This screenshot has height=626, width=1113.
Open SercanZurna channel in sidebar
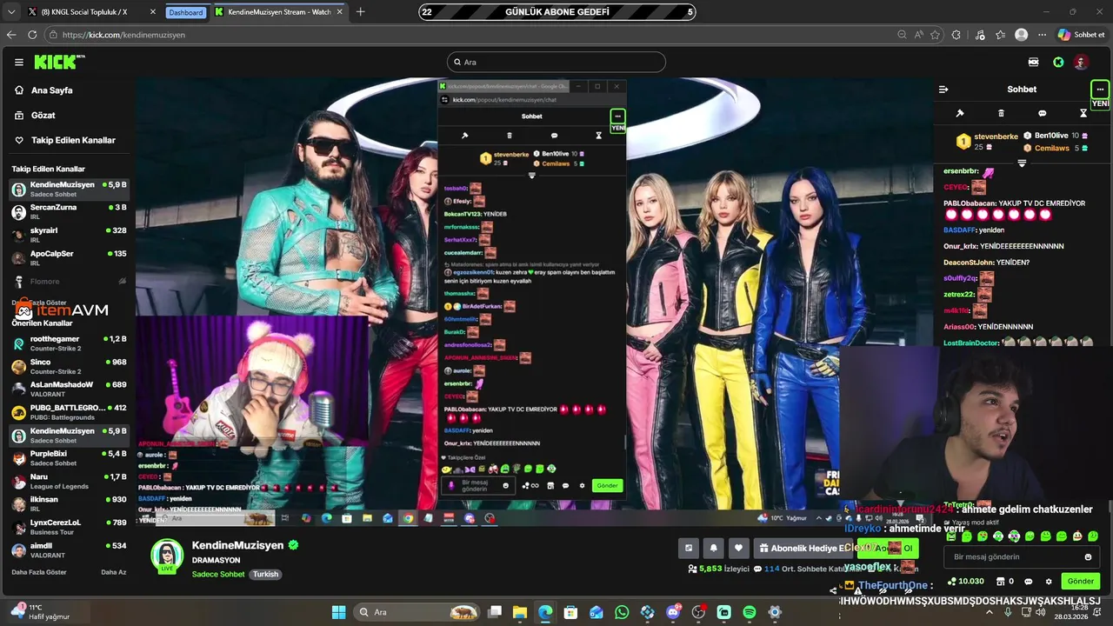point(69,212)
